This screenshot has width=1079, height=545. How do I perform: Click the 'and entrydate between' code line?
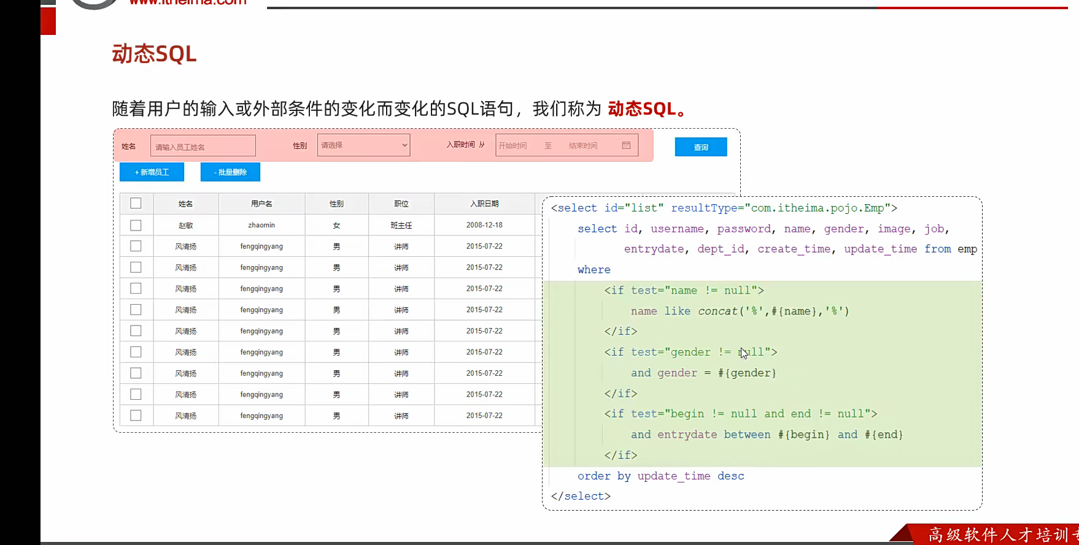(767, 435)
